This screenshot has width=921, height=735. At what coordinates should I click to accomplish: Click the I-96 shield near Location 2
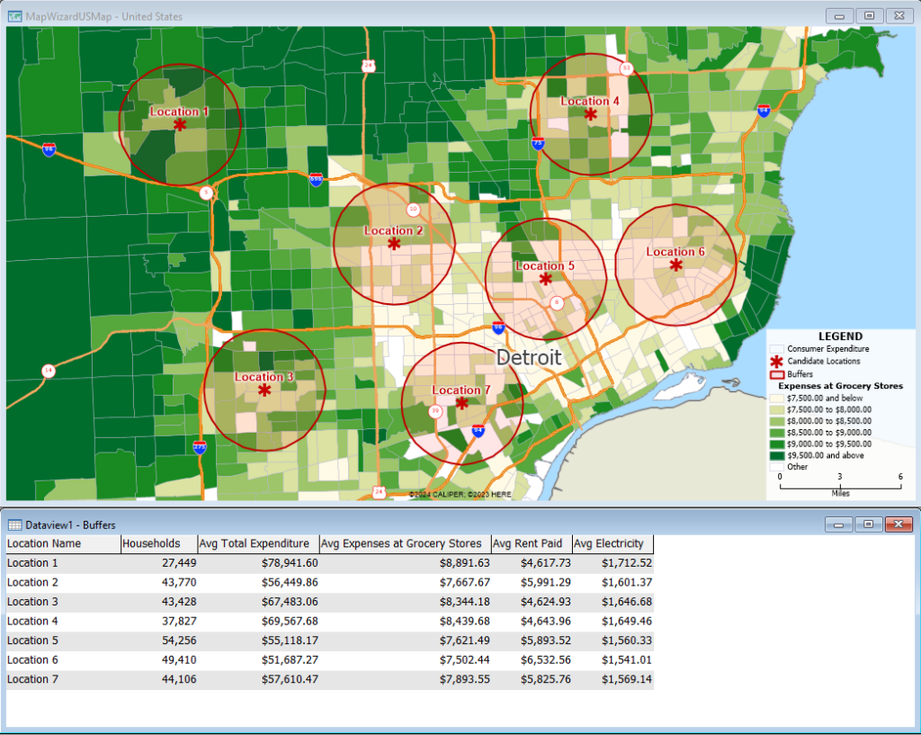point(498,327)
